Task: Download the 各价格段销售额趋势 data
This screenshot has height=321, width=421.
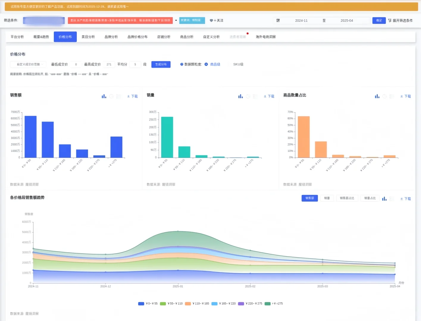Action: click(406, 199)
